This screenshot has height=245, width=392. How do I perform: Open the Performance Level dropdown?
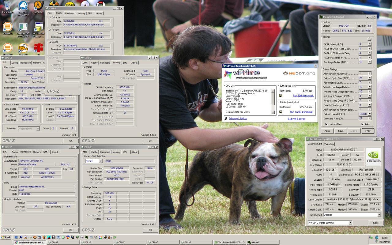370,83
